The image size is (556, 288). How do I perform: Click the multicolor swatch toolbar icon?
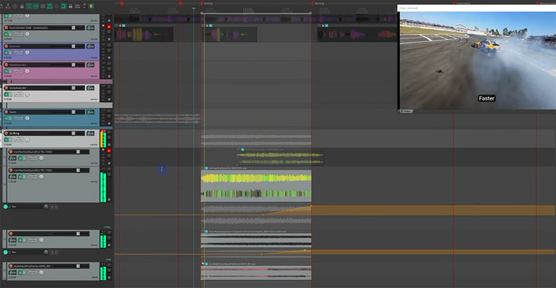click(x=91, y=6)
